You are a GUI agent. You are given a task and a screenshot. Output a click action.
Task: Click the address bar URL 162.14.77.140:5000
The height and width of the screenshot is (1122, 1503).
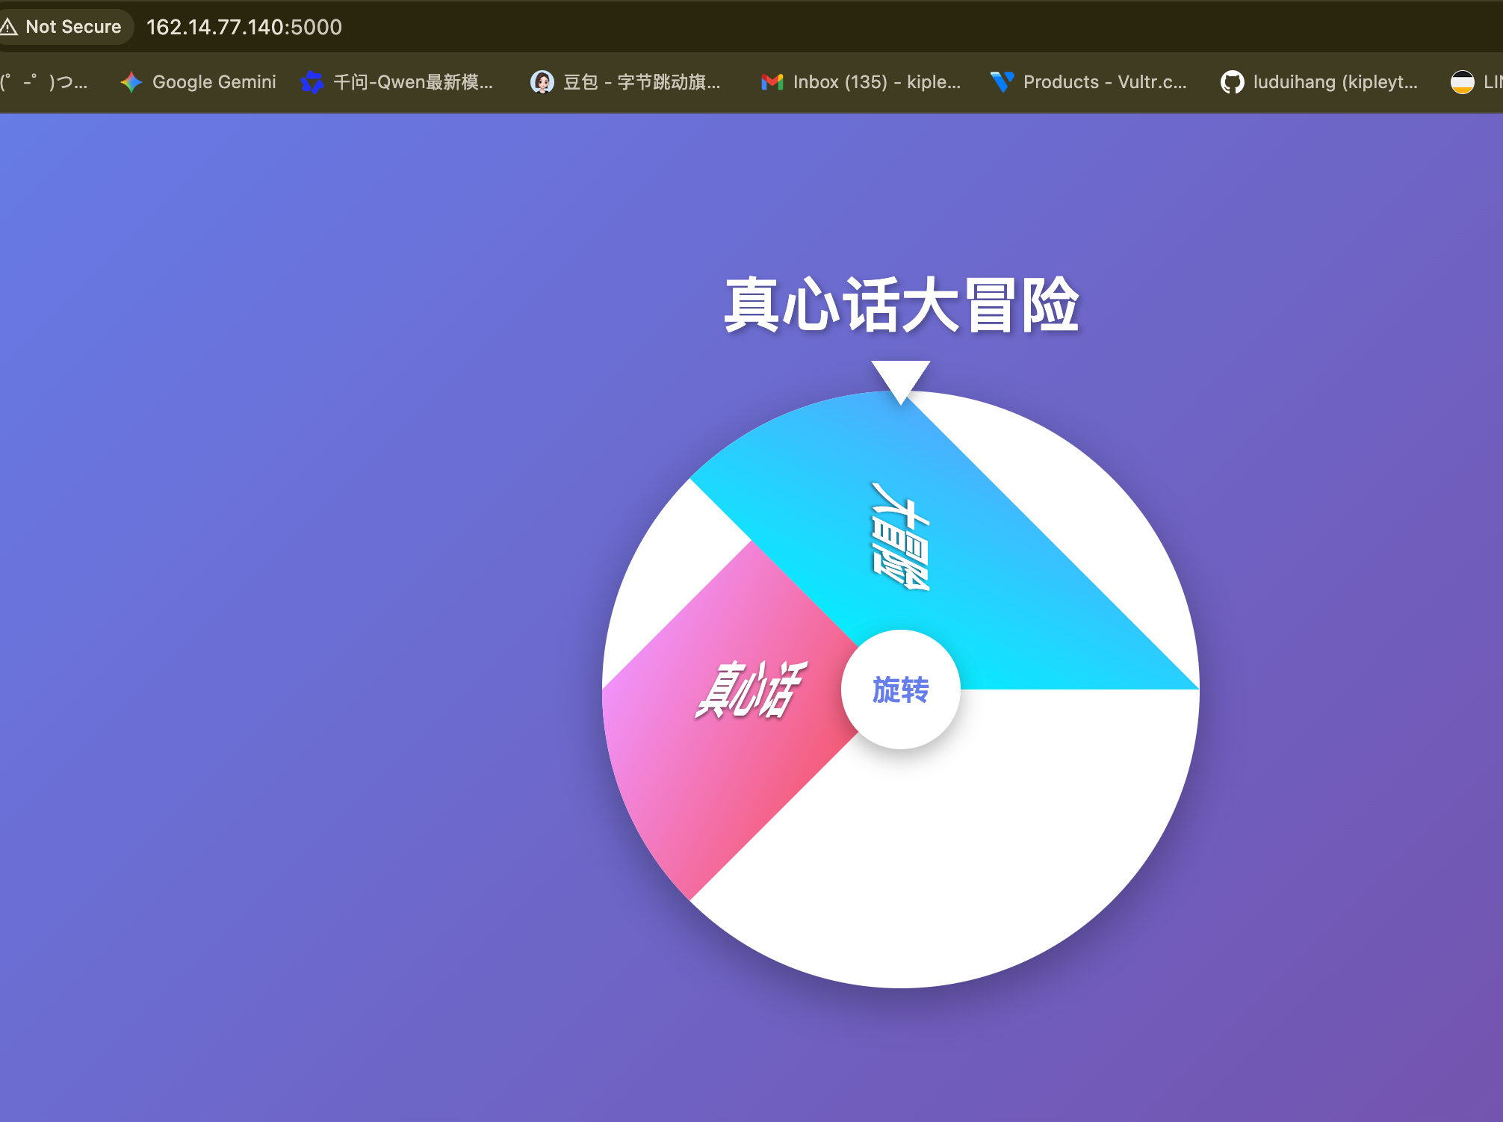(x=244, y=27)
